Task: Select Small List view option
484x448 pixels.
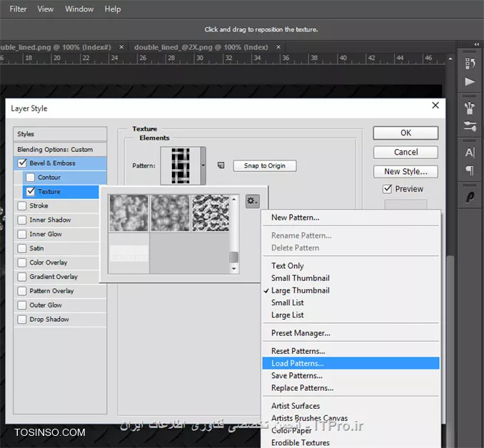Action: click(351, 302)
